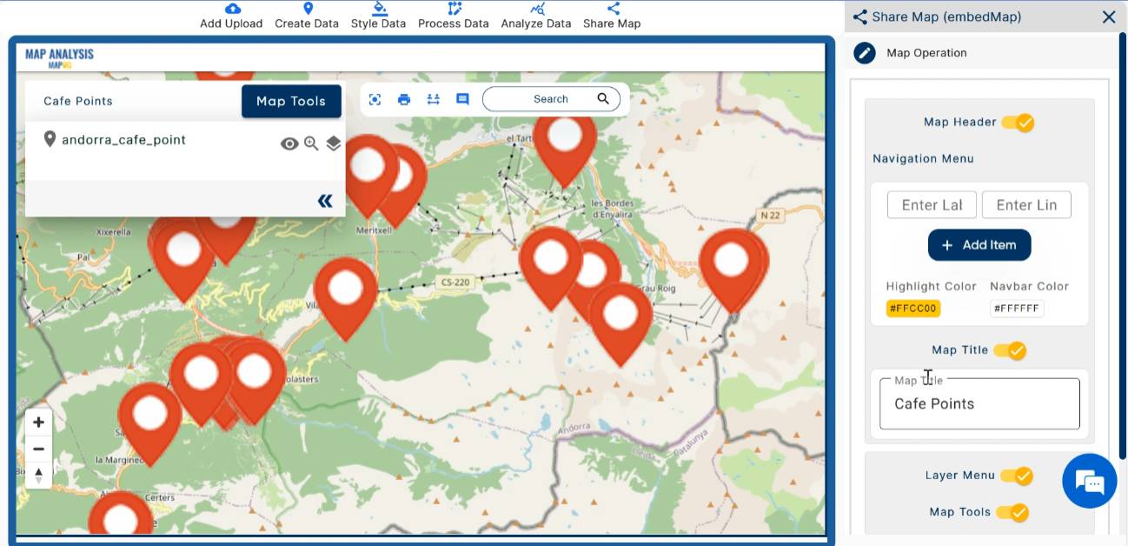Click the measure tool icon
This screenshot has height=546, width=1128.
(434, 99)
